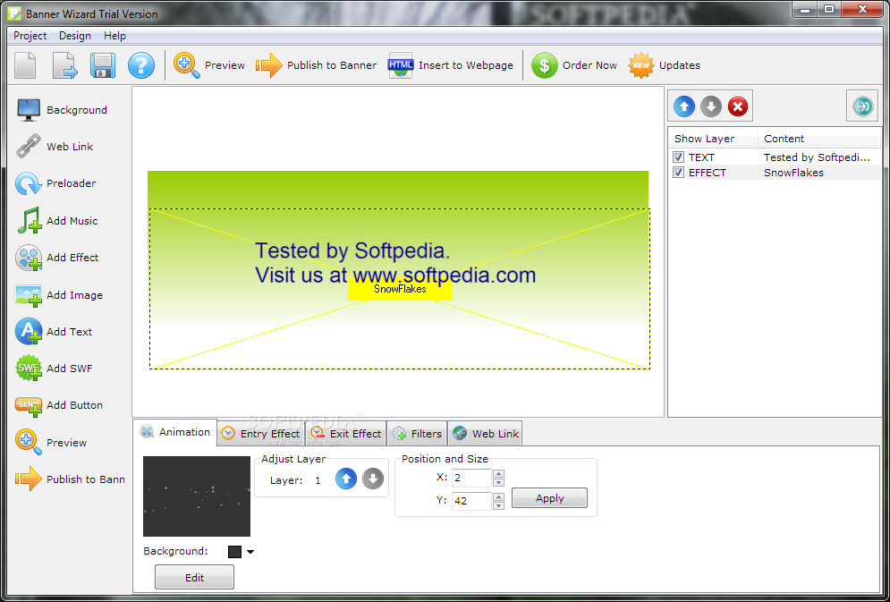Screen dimensions: 890x602
Task: Collapse layer panel with teal arrow button
Action: [862, 106]
